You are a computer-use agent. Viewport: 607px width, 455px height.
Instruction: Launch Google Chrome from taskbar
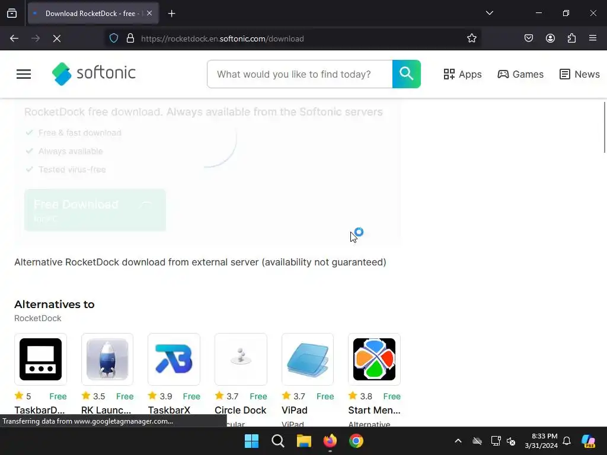[356, 441]
